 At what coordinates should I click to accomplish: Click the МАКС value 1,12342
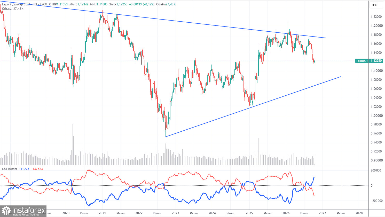pyautogui.click(x=83, y=4)
